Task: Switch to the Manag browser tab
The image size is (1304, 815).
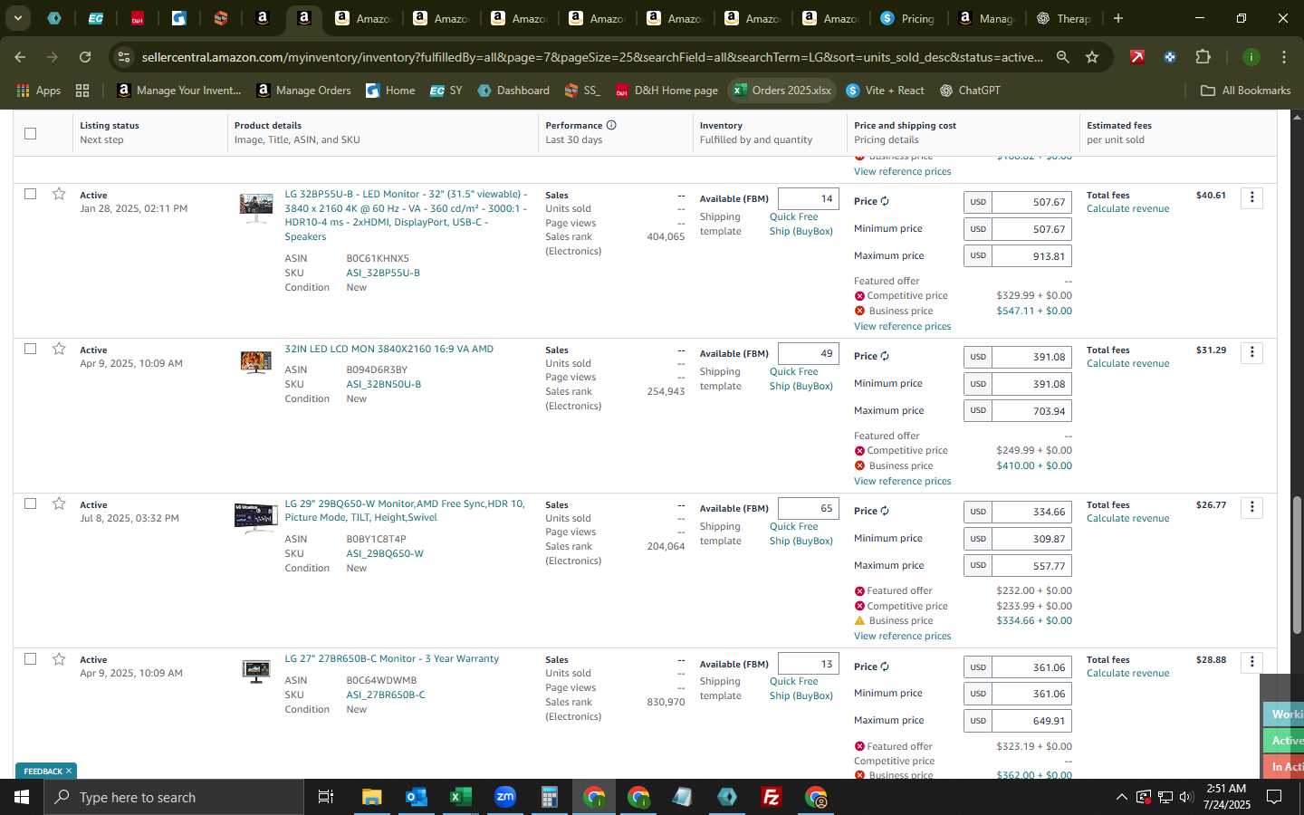Action: pyautogui.click(x=986, y=18)
